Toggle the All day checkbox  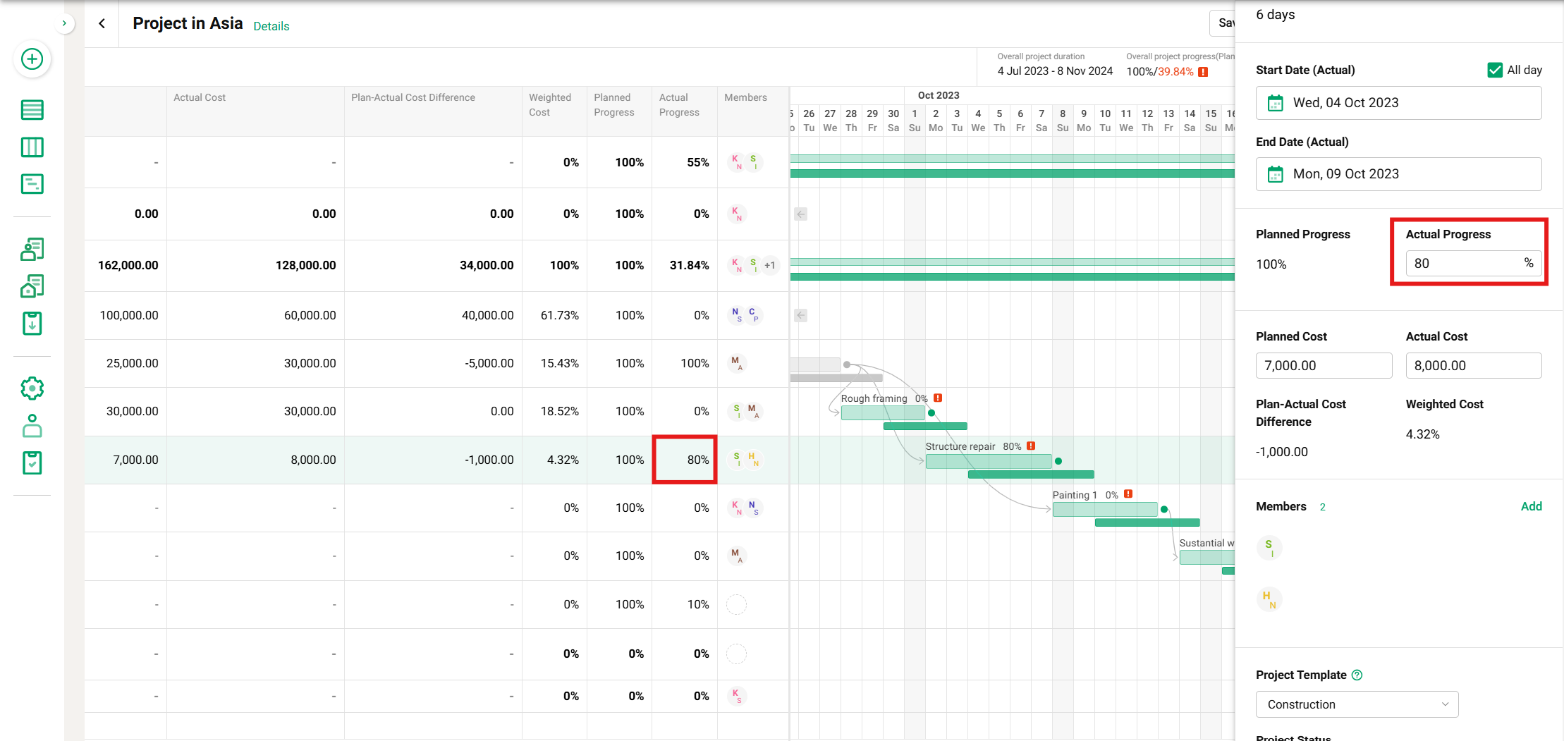coord(1495,70)
